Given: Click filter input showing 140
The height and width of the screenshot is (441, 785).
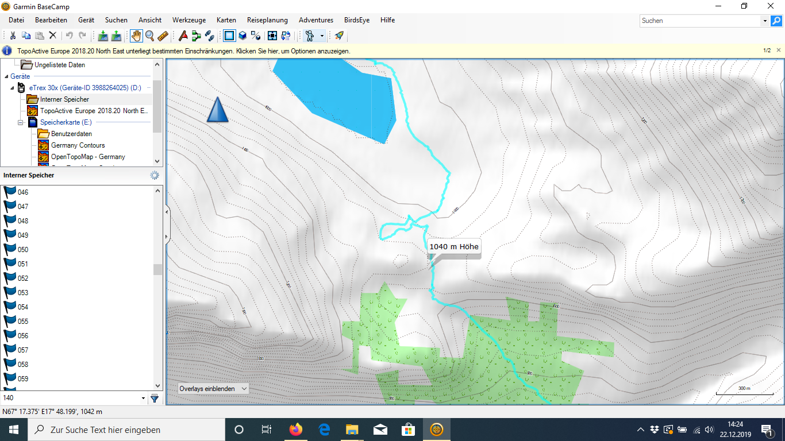Looking at the screenshot, I should coord(71,398).
